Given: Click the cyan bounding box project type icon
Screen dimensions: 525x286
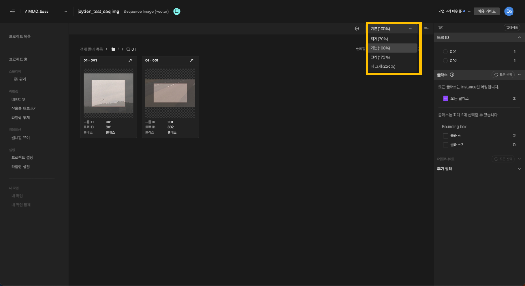Looking at the screenshot, I should (x=177, y=12).
